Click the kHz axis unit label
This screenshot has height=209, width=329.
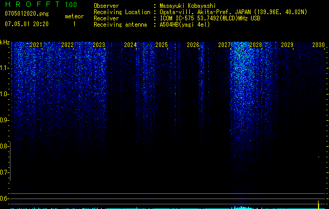coord(5,42)
